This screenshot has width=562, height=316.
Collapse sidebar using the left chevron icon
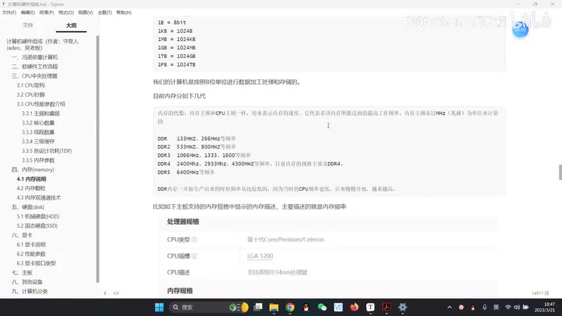pyautogui.click(x=105, y=293)
